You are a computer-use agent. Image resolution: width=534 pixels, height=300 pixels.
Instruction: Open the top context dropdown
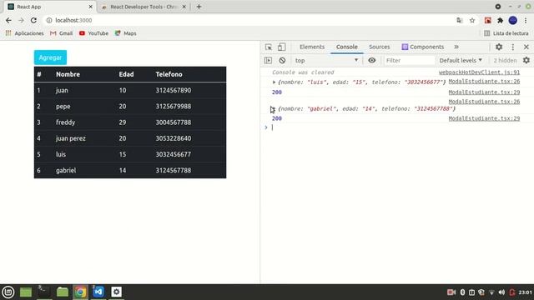(326, 61)
